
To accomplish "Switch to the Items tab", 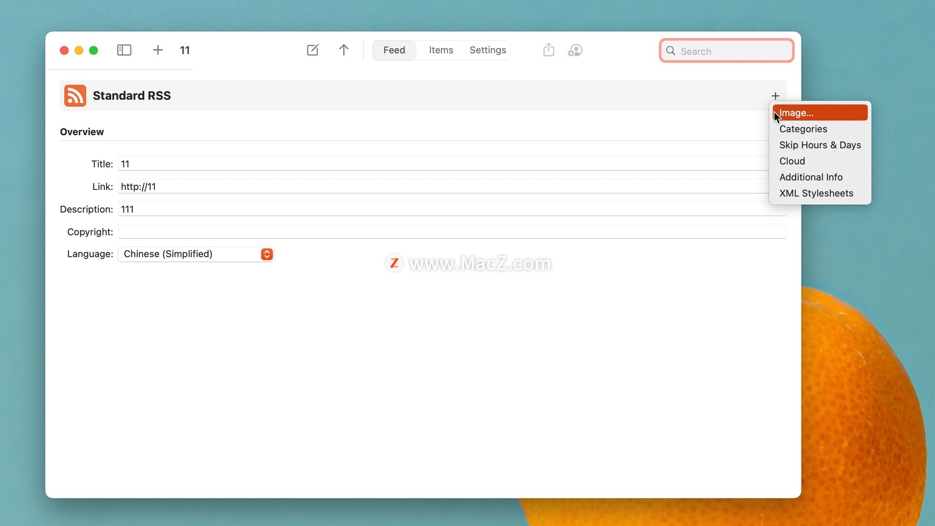I will 441,50.
